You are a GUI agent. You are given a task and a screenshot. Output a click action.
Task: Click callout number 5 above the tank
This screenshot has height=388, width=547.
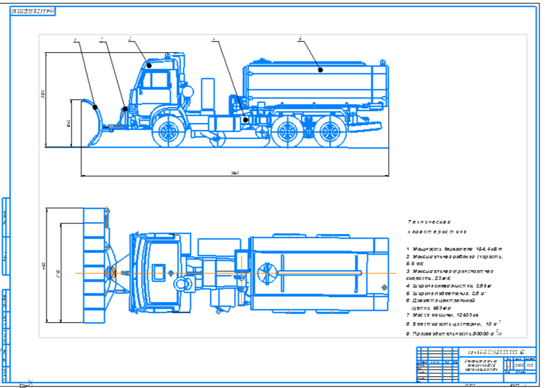coord(300,40)
